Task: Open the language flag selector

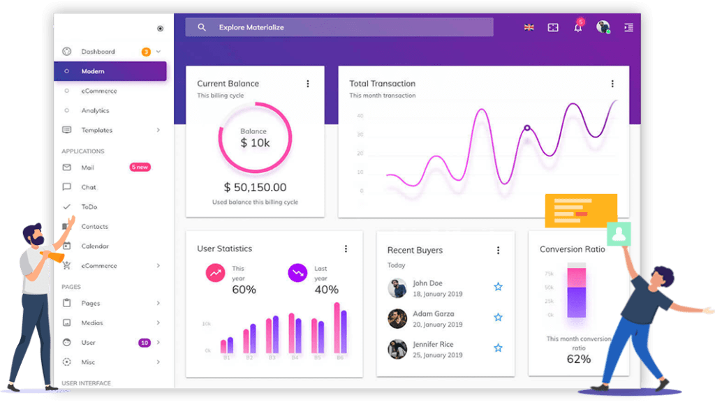Action: tap(529, 28)
